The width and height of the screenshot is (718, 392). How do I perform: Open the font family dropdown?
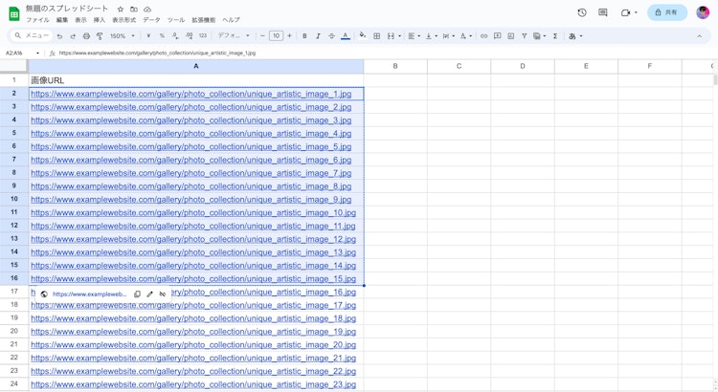point(234,36)
